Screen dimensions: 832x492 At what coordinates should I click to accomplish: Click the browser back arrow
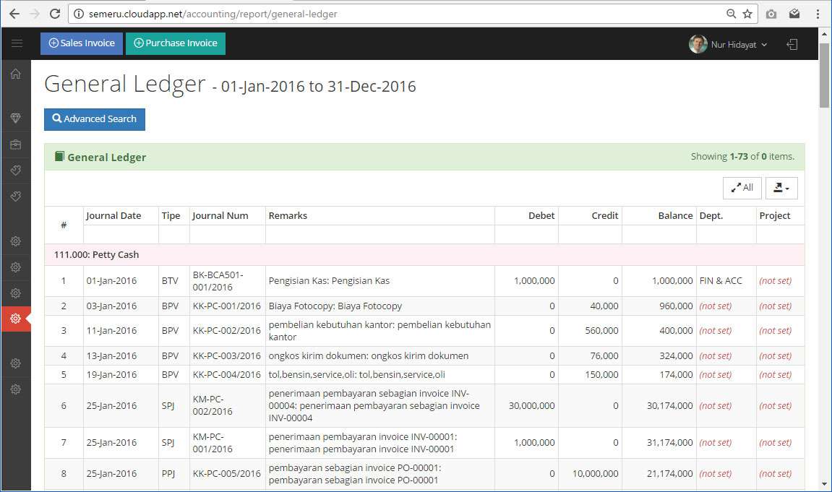coord(14,14)
